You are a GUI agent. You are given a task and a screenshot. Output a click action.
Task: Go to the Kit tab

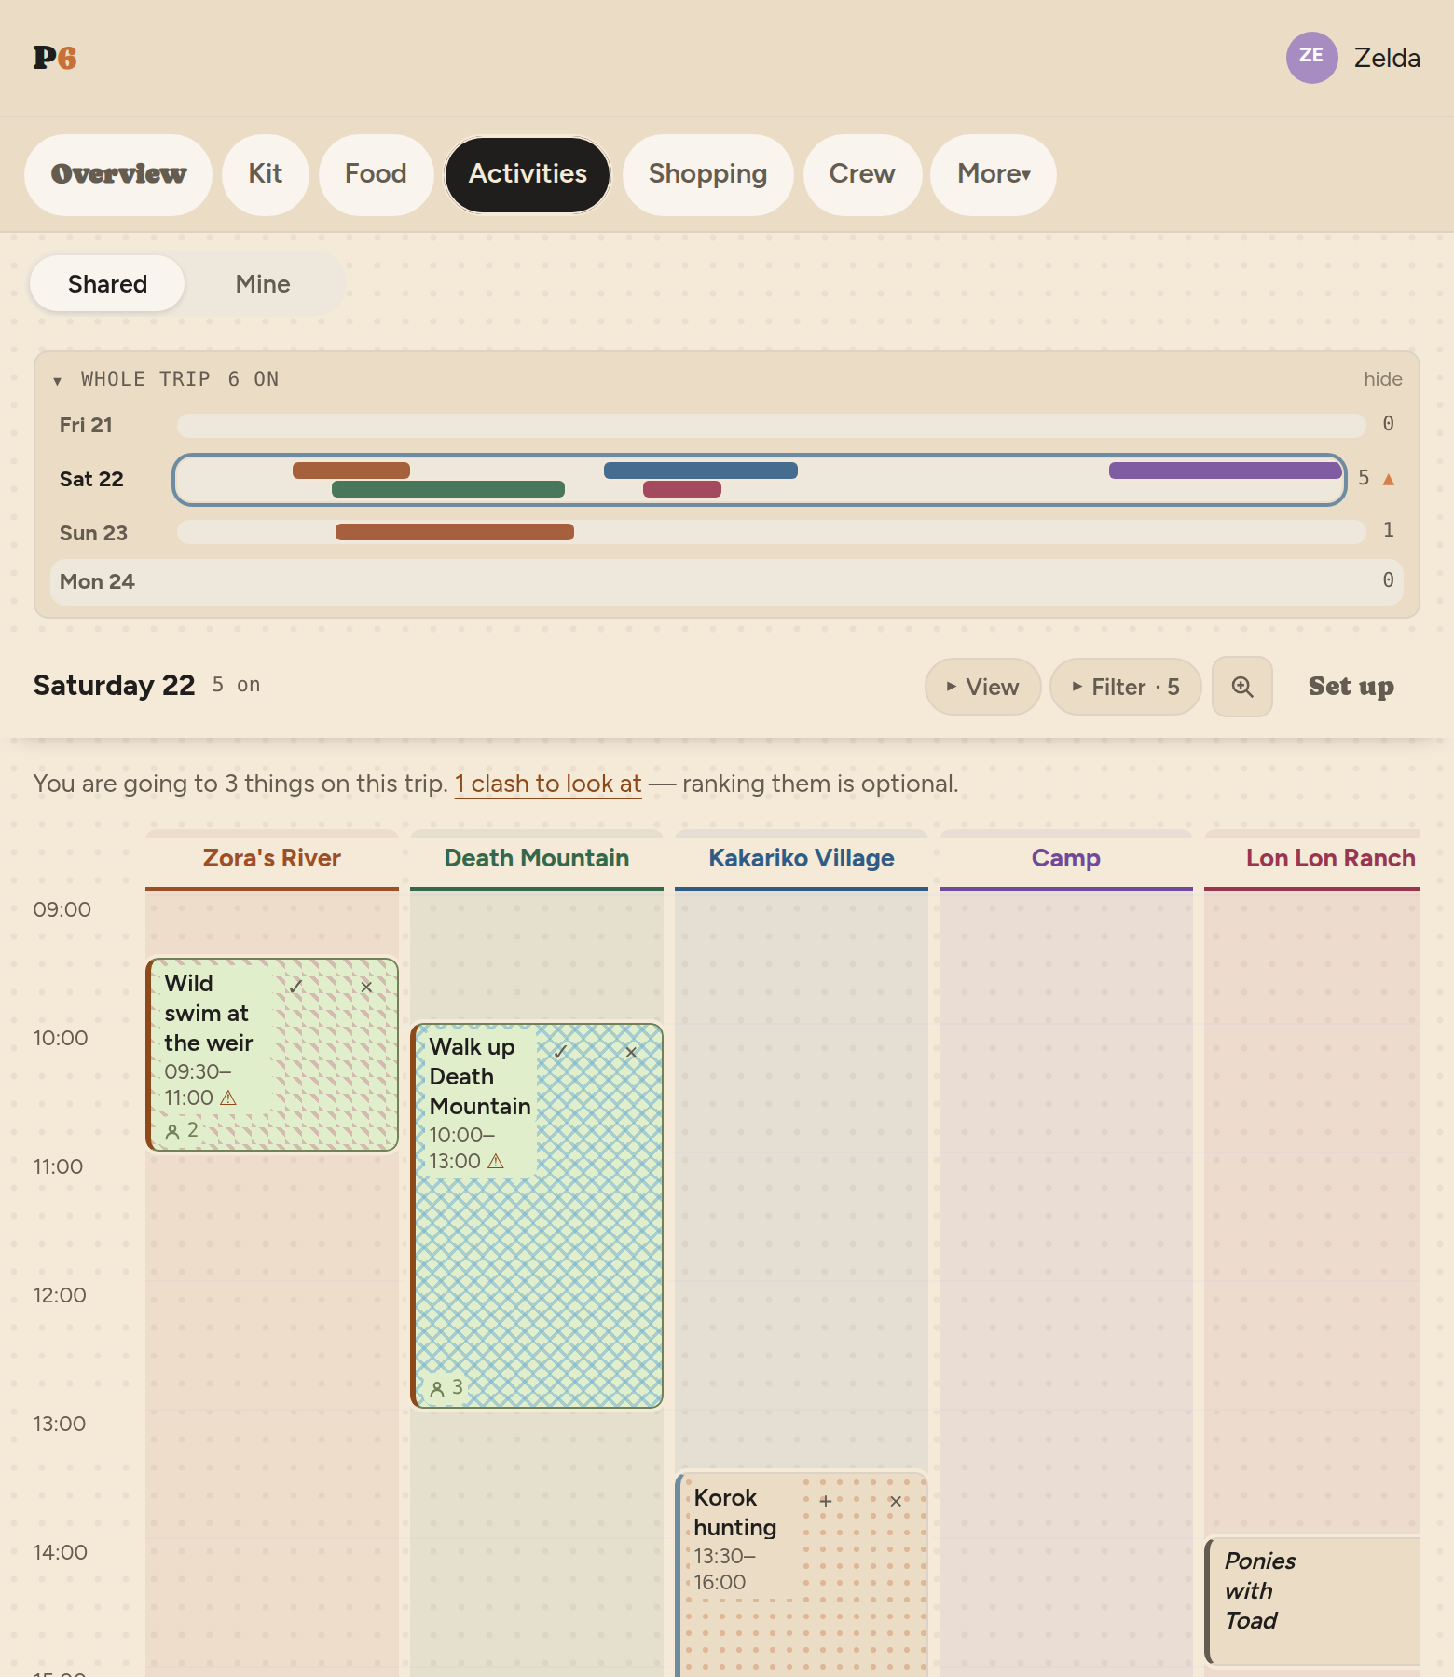[266, 174]
